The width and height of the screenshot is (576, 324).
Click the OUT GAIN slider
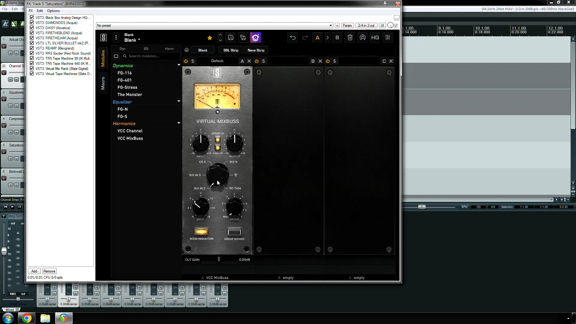(x=219, y=259)
